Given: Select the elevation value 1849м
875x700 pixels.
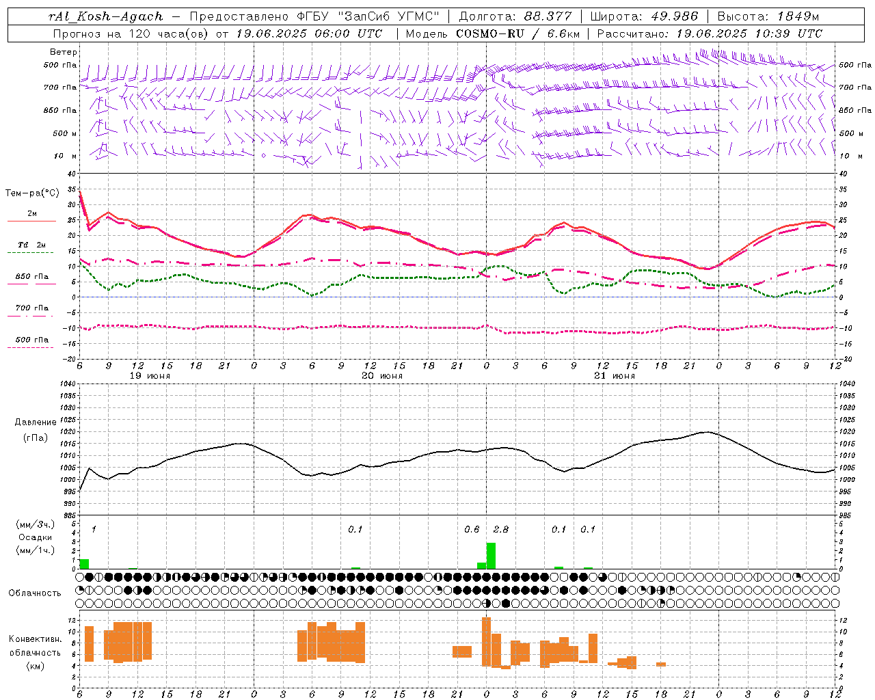Looking at the screenshot, I should pyautogui.click(x=798, y=16).
